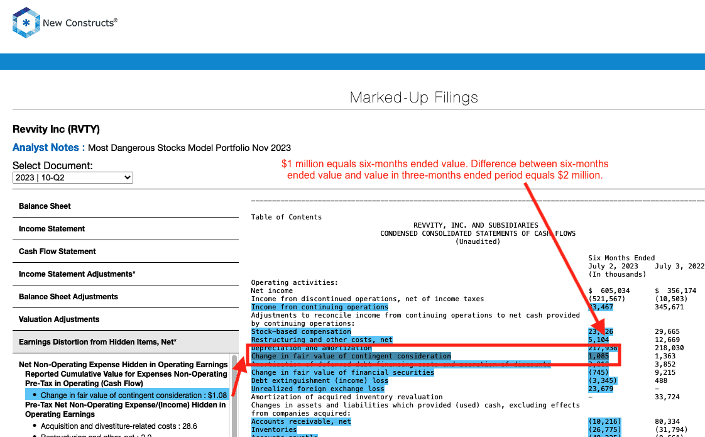Open the Cash Flow Statement section
The height and width of the screenshot is (437, 705).
[126, 251]
